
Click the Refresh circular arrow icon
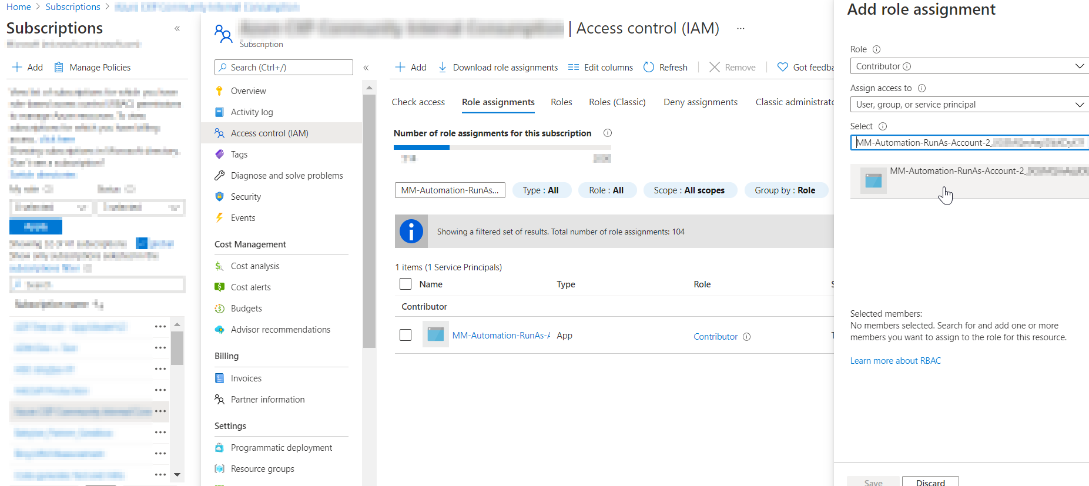coord(649,67)
